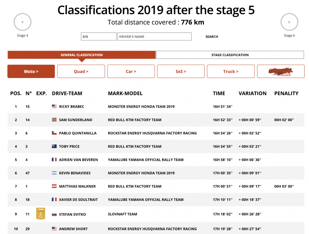Select the SxS category
This screenshot has height=234, width=309.
point(181,71)
